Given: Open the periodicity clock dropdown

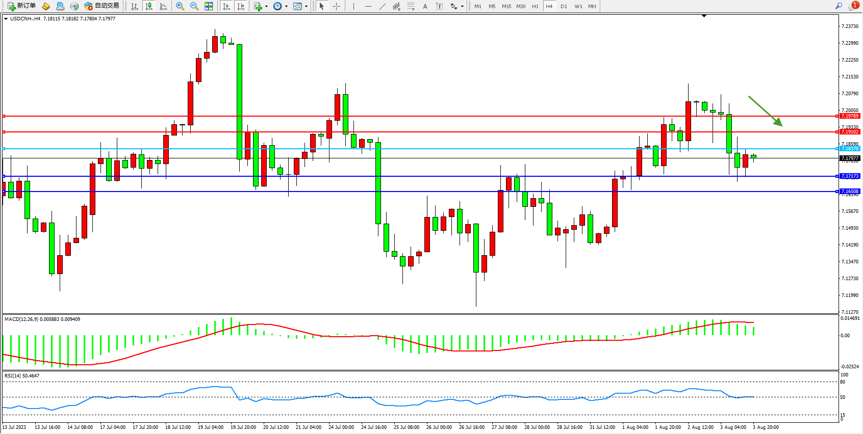Looking at the screenshot, I should (286, 7).
